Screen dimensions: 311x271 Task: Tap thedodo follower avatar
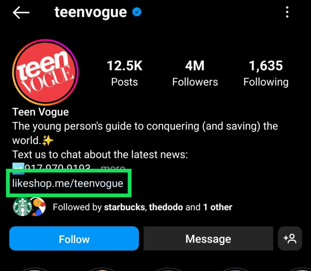point(38,207)
